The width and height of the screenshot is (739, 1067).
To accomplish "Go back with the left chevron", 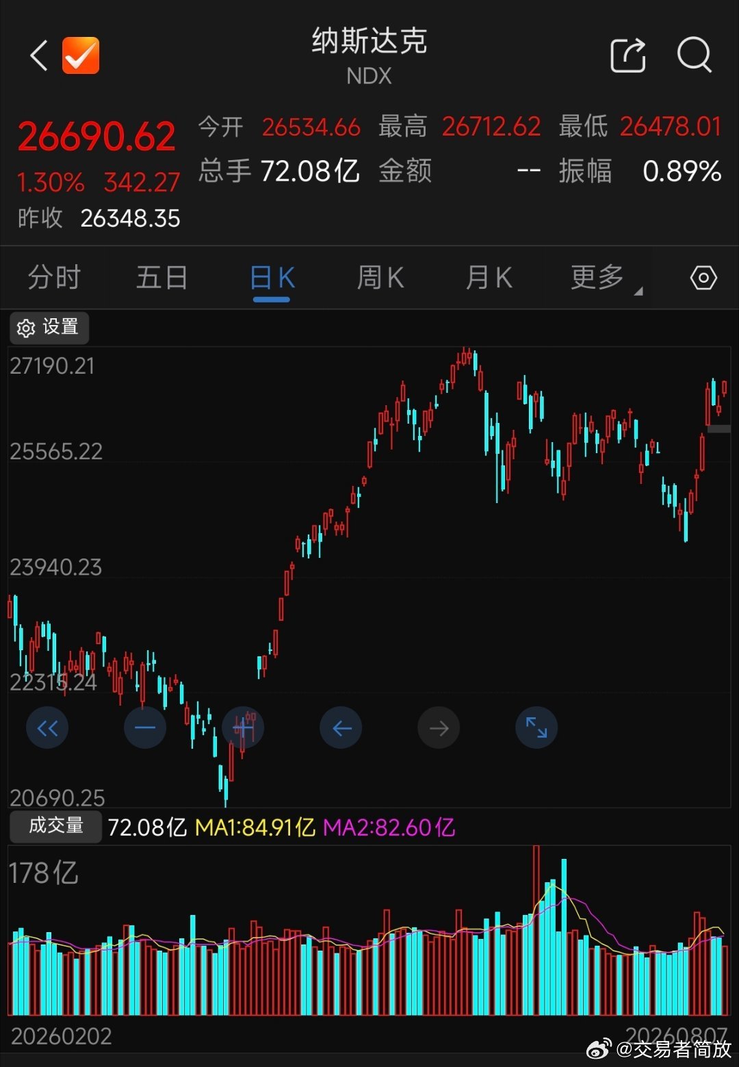I will pyautogui.click(x=40, y=55).
